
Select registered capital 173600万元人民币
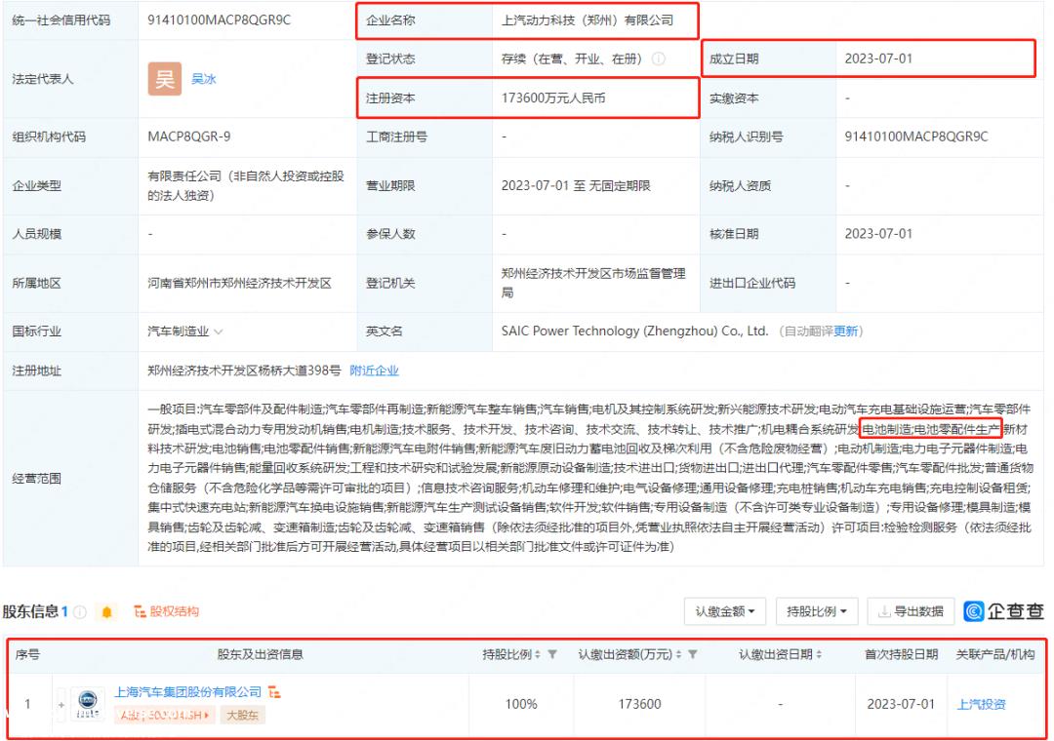[553, 98]
